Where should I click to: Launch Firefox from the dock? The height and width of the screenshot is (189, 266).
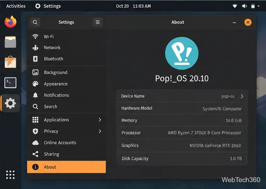click(x=10, y=22)
